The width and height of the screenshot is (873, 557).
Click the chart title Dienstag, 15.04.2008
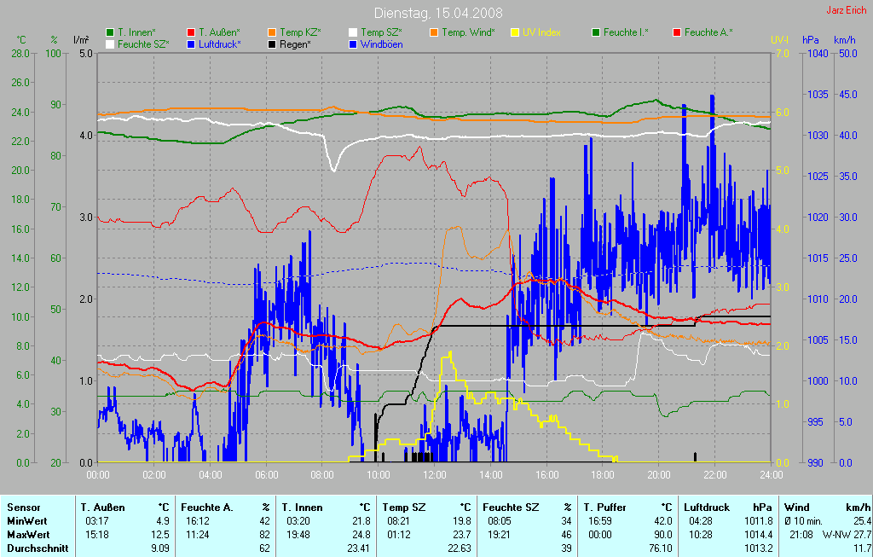point(438,13)
